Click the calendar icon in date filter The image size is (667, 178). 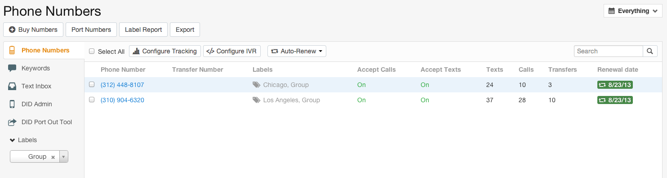point(611,11)
